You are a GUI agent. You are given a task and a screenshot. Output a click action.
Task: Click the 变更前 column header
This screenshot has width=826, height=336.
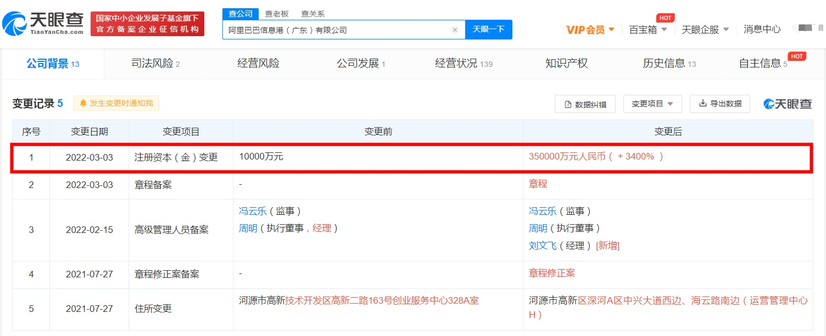(x=378, y=132)
